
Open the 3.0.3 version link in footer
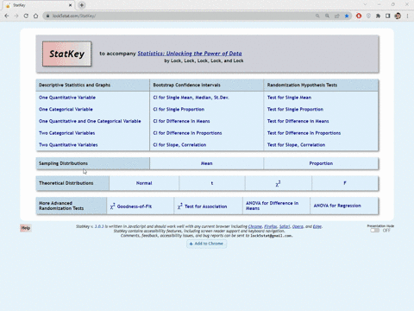(x=99, y=226)
